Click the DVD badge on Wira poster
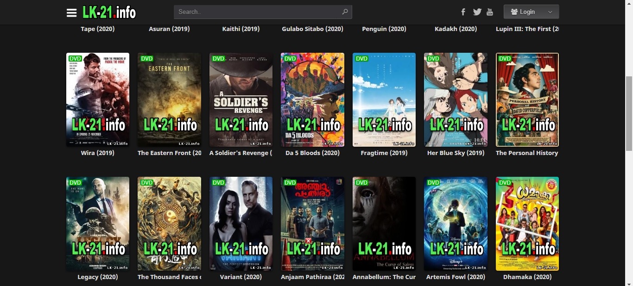 tap(75, 59)
